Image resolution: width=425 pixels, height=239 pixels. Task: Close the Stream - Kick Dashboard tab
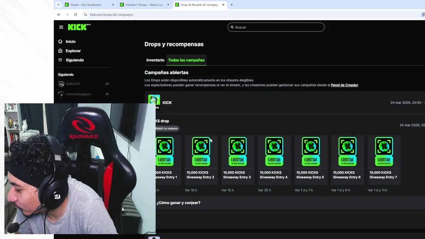click(x=113, y=5)
